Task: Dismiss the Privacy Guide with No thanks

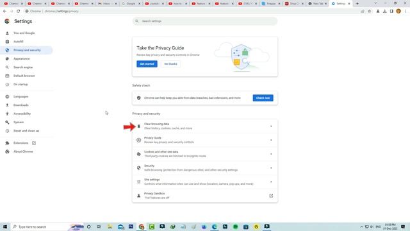Action: point(171,64)
